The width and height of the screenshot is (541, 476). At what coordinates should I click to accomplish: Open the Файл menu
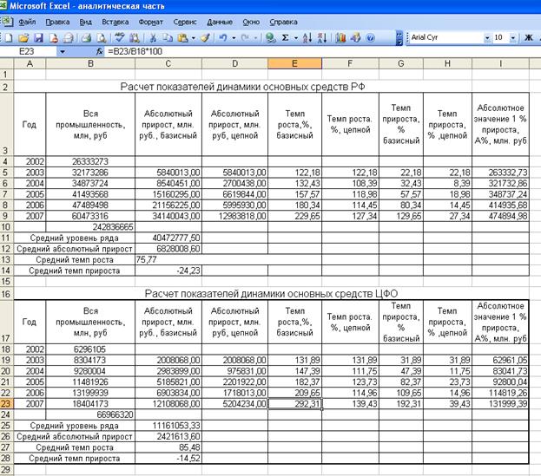click(x=26, y=20)
